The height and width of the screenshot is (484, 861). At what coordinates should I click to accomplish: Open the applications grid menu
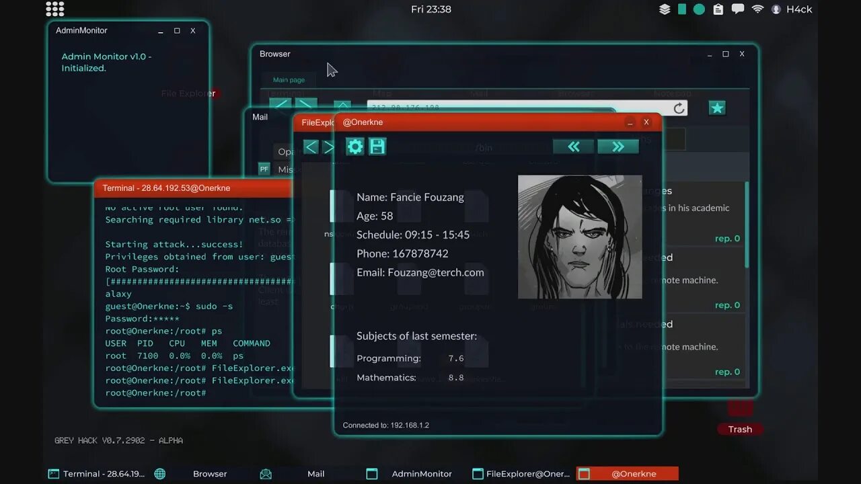coord(55,9)
